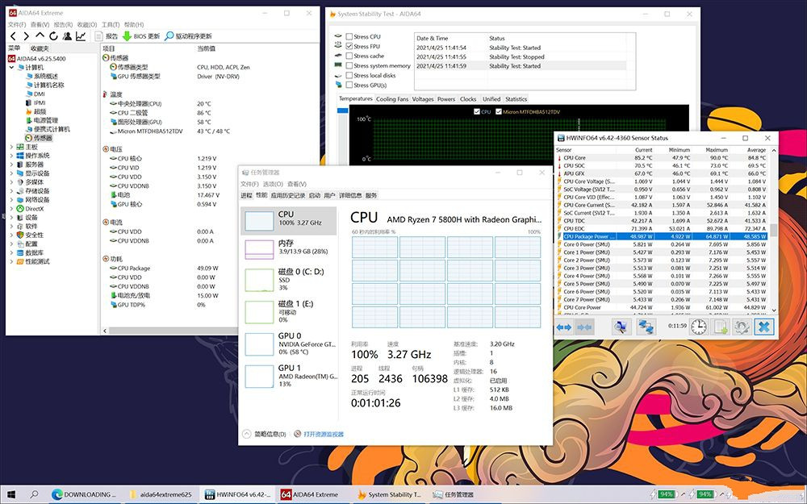Select CPU Core row in HWiNFO
Image resolution: width=807 pixels, height=504 pixels.
662,158
